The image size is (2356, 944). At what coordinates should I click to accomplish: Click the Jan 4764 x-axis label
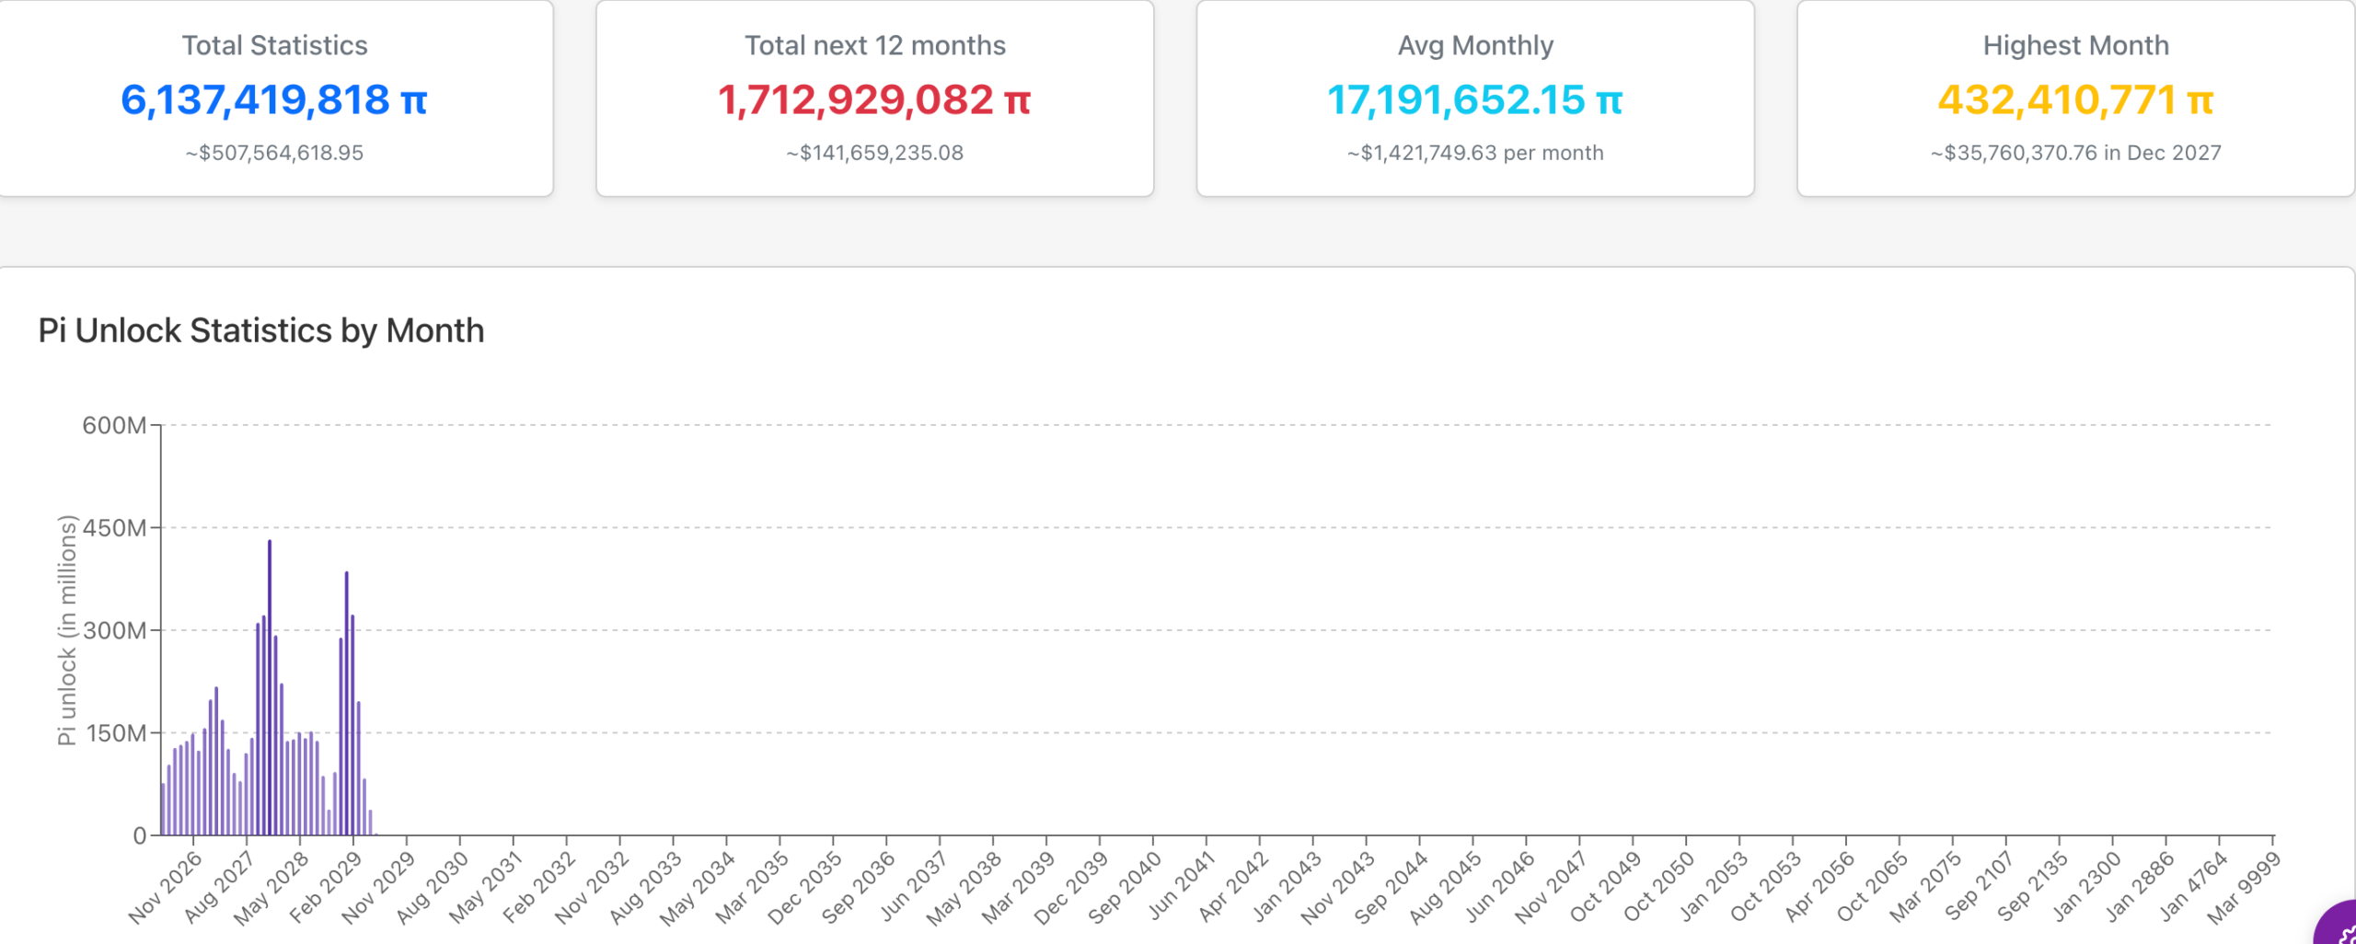point(2194,885)
